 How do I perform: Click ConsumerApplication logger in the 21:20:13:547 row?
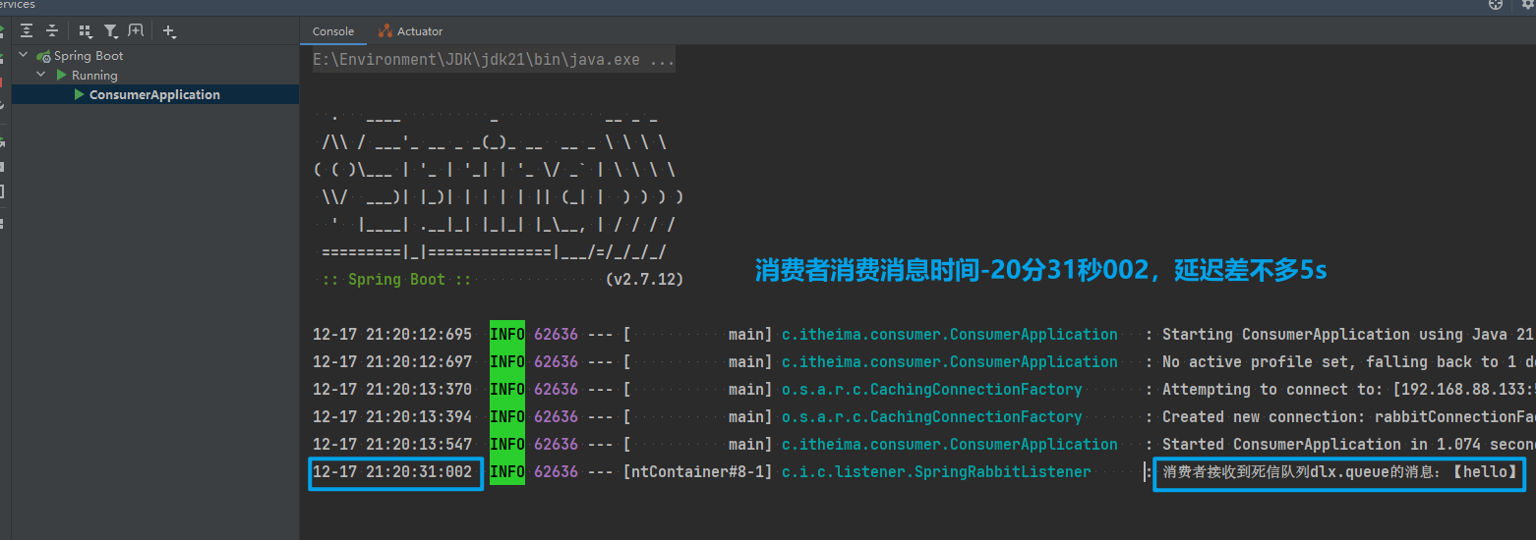coord(950,445)
